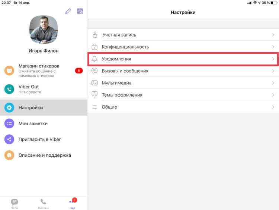Select Настройки in the sidebar
Image resolution: width=279 pixels, height=210 pixels.
click(x=44, y=107)
